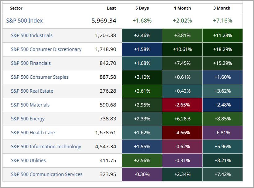254x188 pixels.
Task: Select Consumer Discretionary +18.29% 3 Month cell
Action: pos(222,49)
